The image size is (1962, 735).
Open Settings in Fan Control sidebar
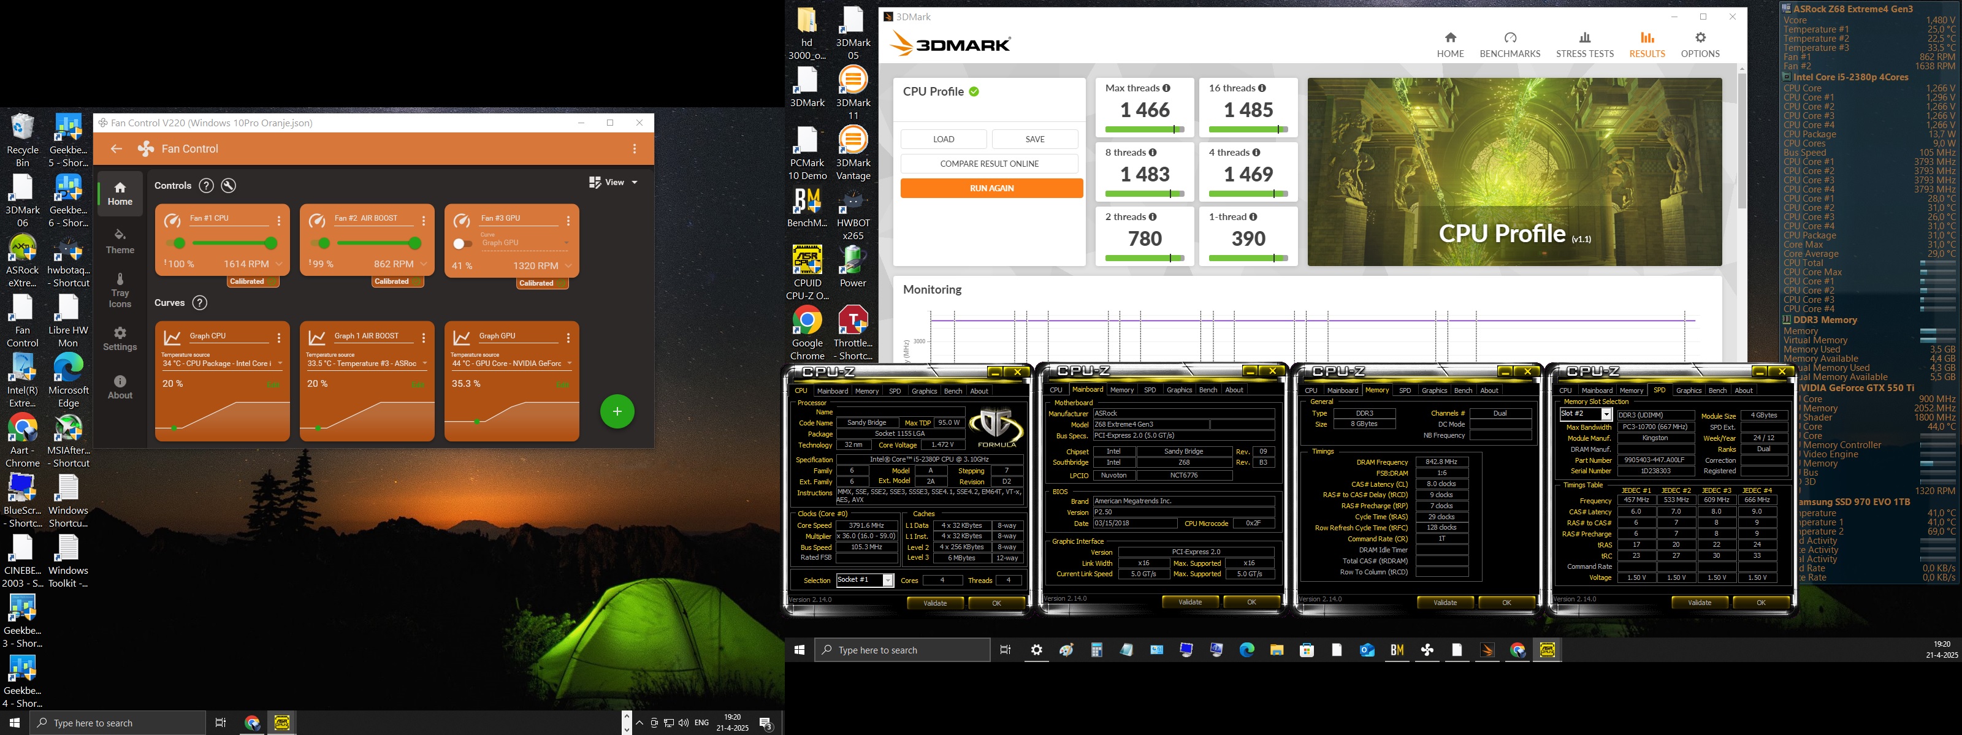tap(120, 339)
